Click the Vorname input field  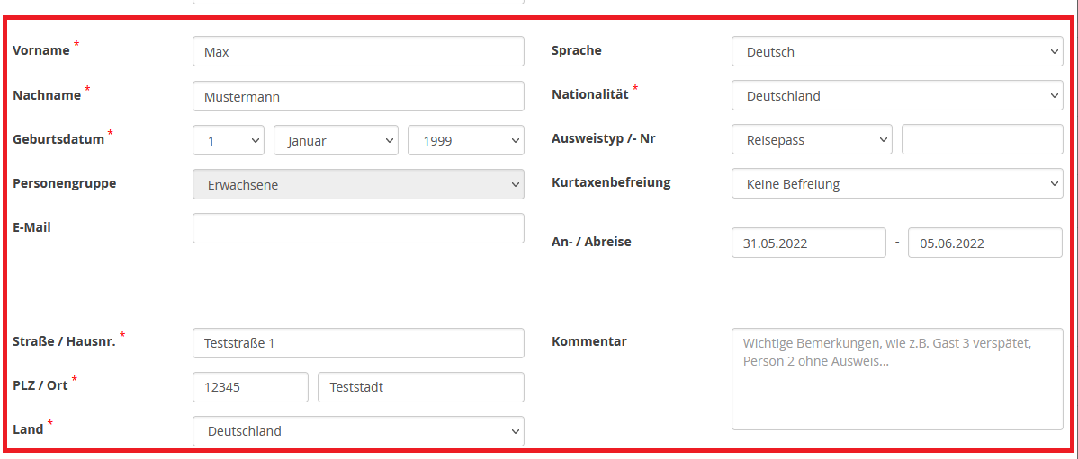pyautogui.click(x=358, y=51)
